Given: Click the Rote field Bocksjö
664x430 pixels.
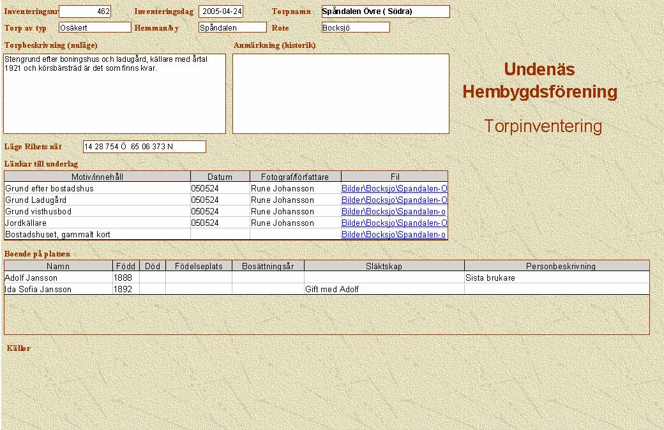Looking at the screenshot, I should point(355,27).
